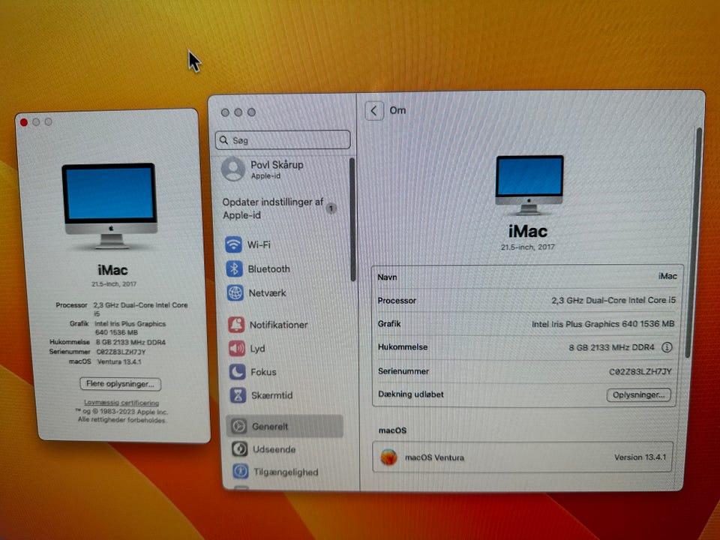This screenshot has width=720, height=540.
Task: Click the Oplysninger... button
Action: point(639,395)
